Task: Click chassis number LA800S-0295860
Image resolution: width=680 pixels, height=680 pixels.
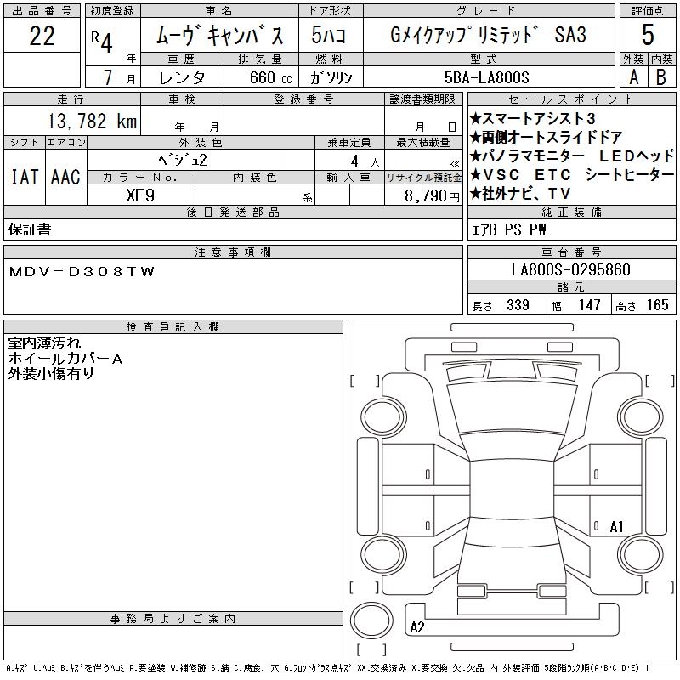Action: (x=571, y=269)
